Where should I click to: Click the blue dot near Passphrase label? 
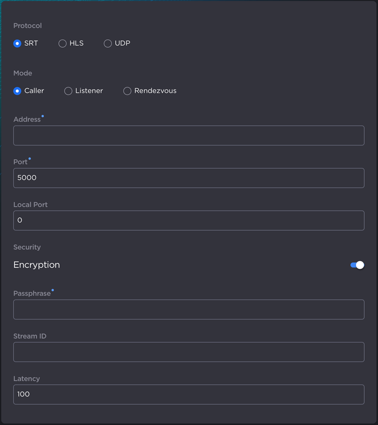click(52, 289)
